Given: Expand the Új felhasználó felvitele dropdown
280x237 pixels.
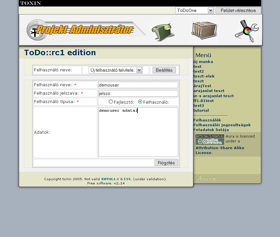Looking at the screenshot, I should point(115,70).
